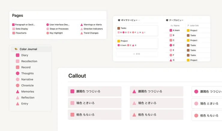222x131 pixels.
Task: Open the Direction Indicators page link
Action: click(x=93, y=29)
